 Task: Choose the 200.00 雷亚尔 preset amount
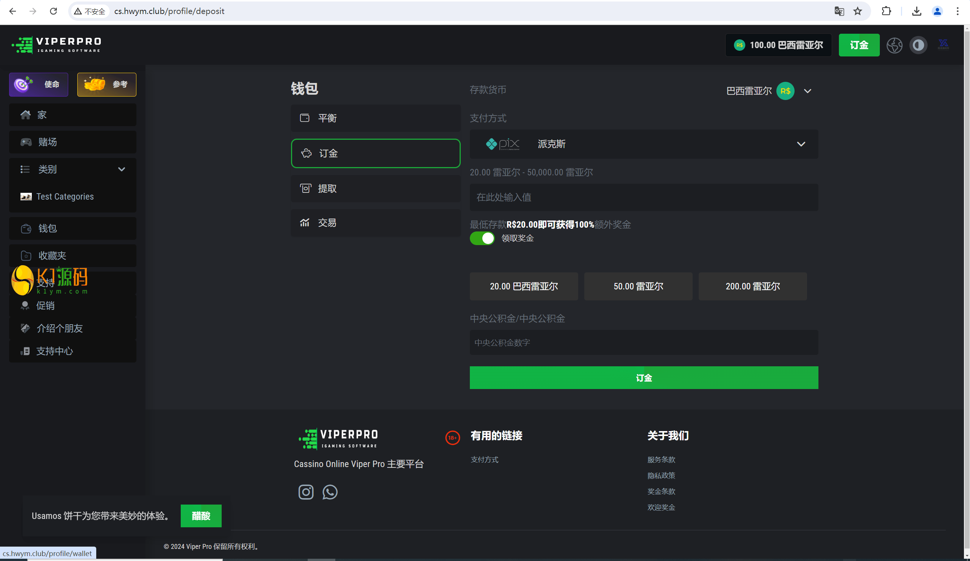753,286
